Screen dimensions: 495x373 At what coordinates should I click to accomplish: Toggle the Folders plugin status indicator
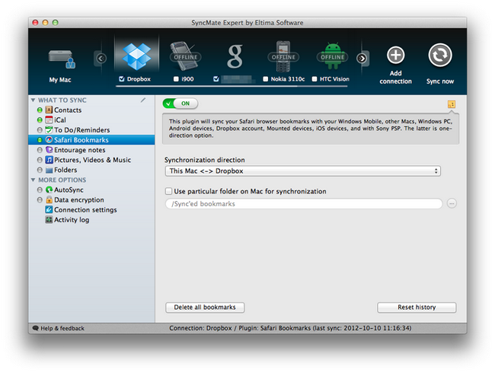40,170
